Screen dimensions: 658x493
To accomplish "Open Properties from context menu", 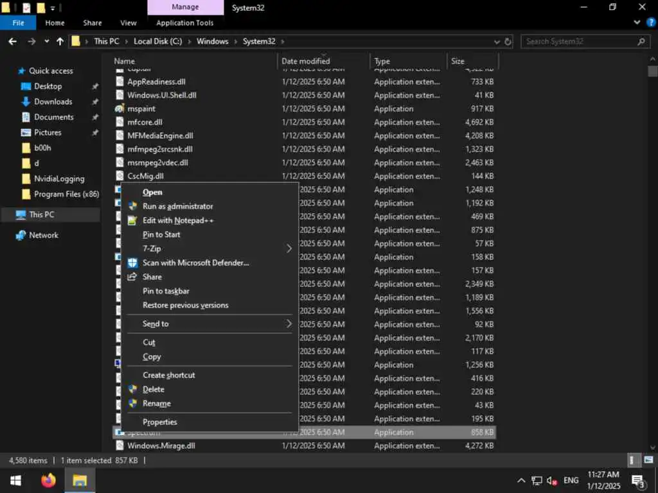I will [x=160, y=422].
